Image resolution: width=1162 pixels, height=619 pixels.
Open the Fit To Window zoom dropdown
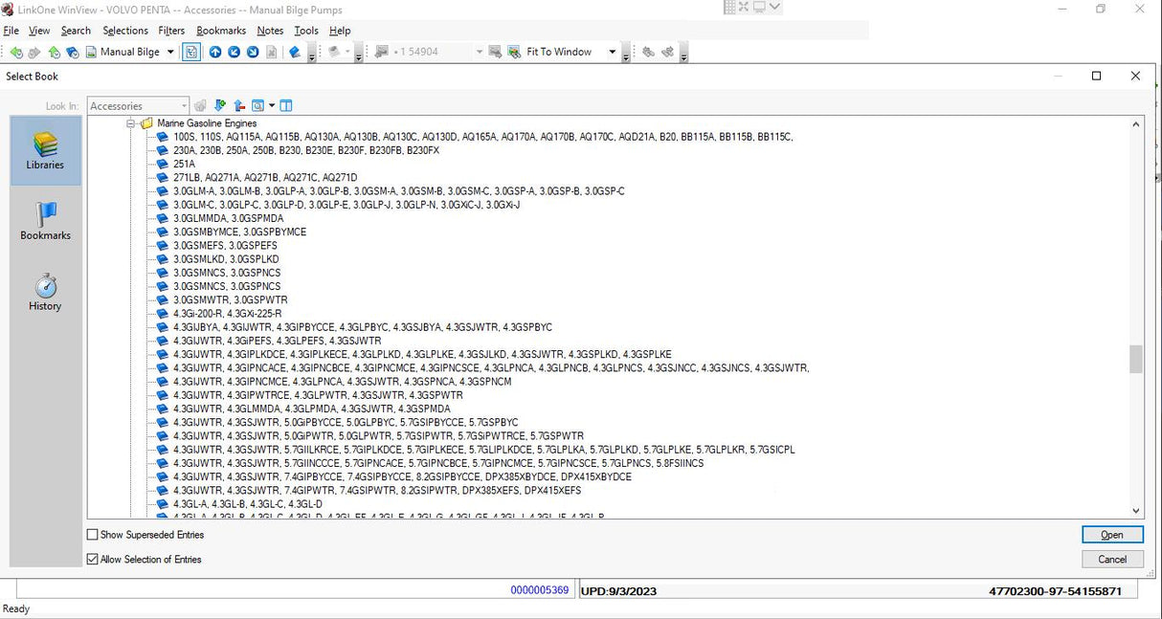click(x=610, y=52)
